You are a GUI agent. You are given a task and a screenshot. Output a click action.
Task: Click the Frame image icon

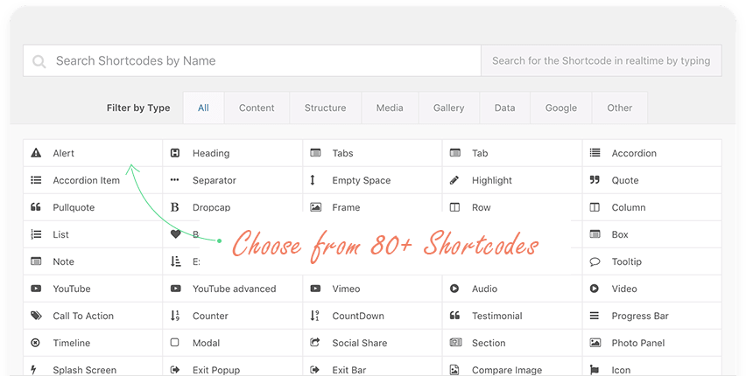coord(315,207)
